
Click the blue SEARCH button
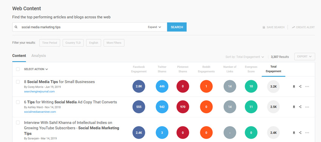[177, 27]
